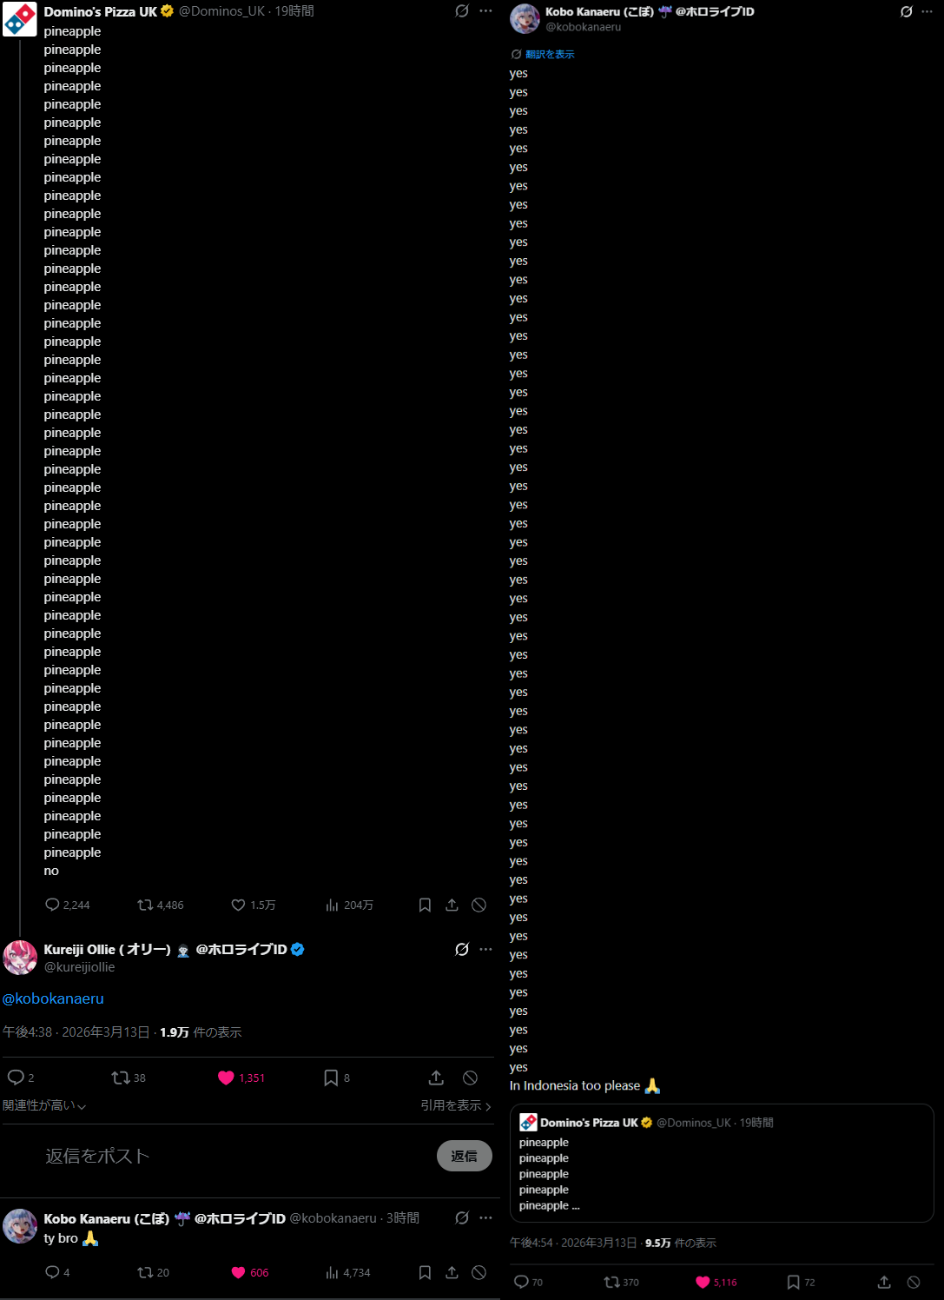The image size is (944, 1300).
Task: Open more options menu on Kobo's yes tweet
Action: [x=927, y=11]
